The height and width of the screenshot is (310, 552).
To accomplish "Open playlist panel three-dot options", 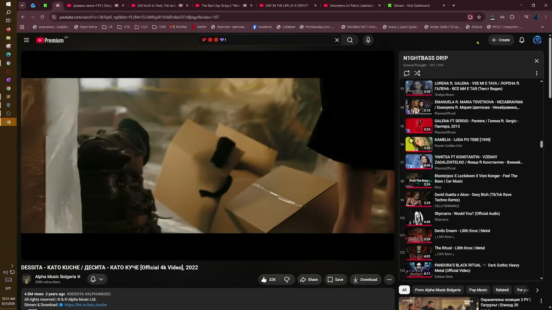I will (536, 73).
